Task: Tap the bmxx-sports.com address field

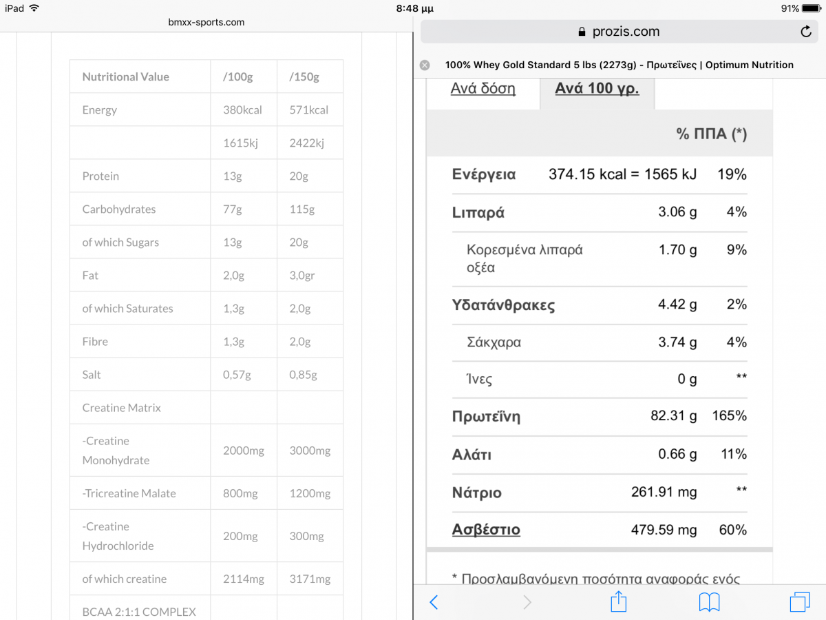Action: (206, 22)
